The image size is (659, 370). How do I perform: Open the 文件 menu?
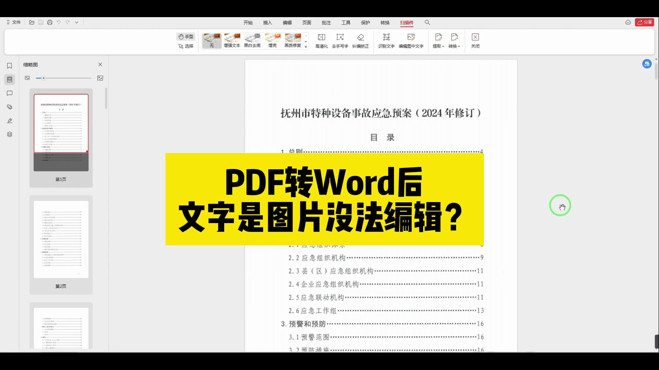click(x=13, y=22)
